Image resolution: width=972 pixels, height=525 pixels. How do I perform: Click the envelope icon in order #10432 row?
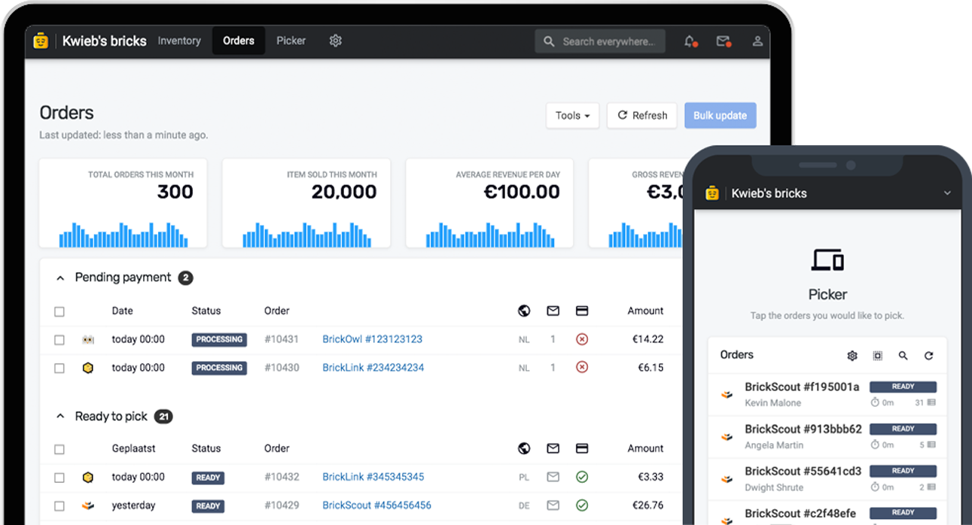point(553,477)
